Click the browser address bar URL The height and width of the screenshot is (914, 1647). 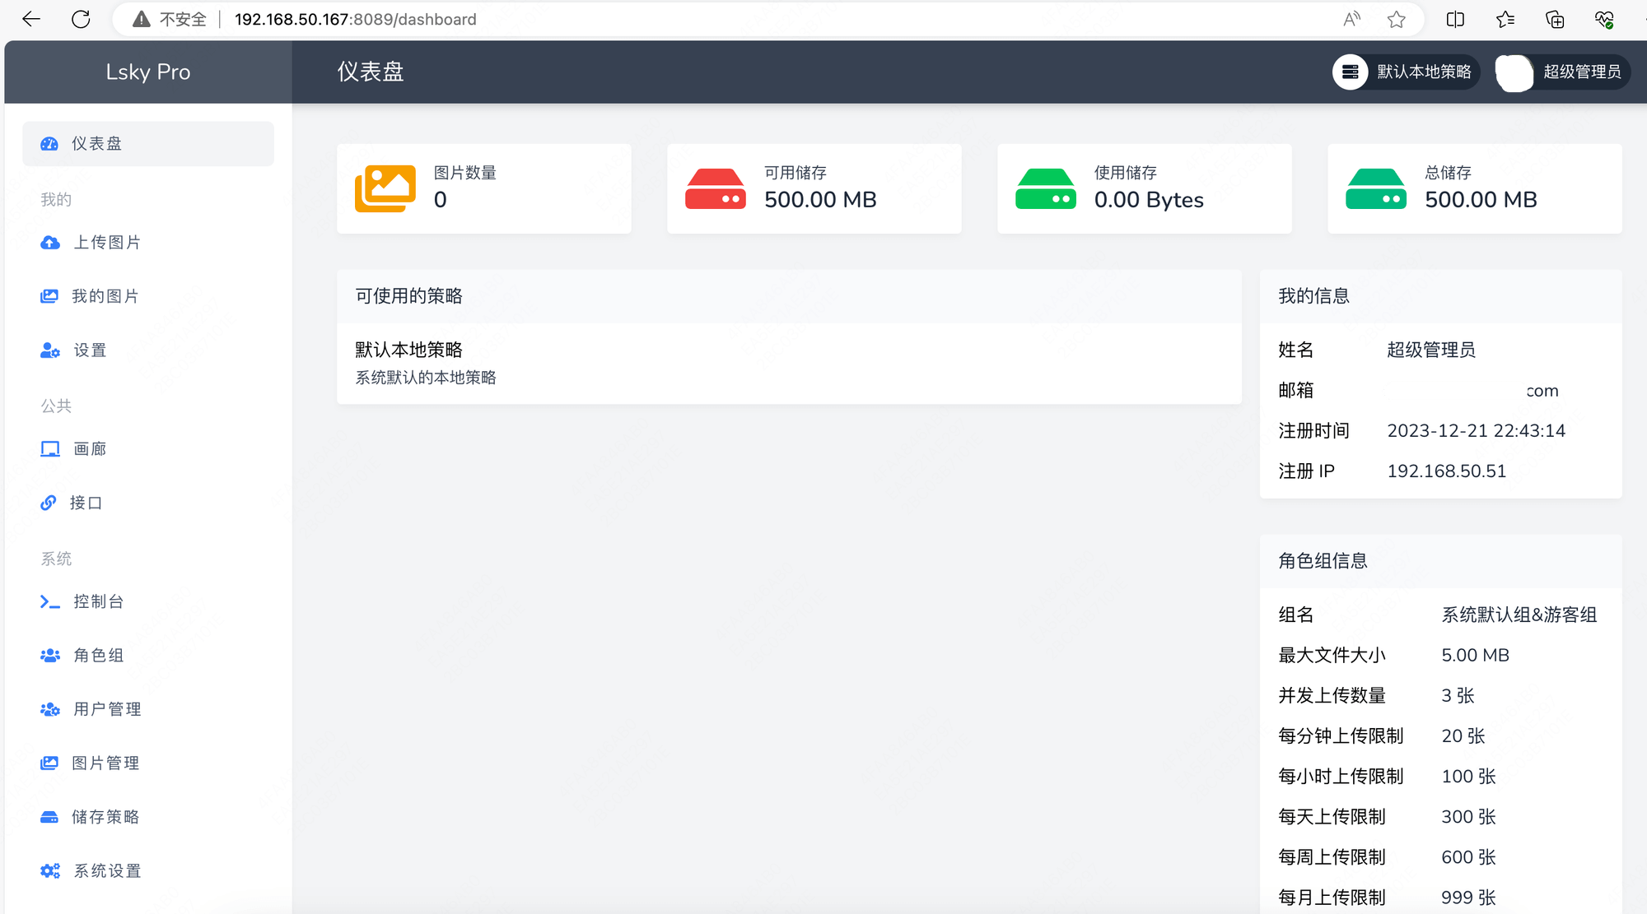(x=355, y=20)
